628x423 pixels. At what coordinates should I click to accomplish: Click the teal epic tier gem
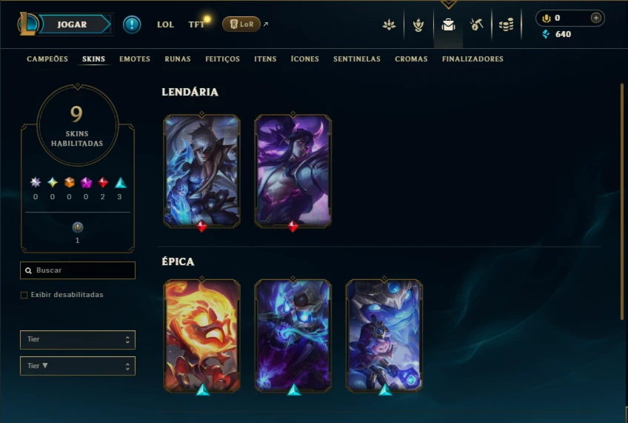[121, 183]
